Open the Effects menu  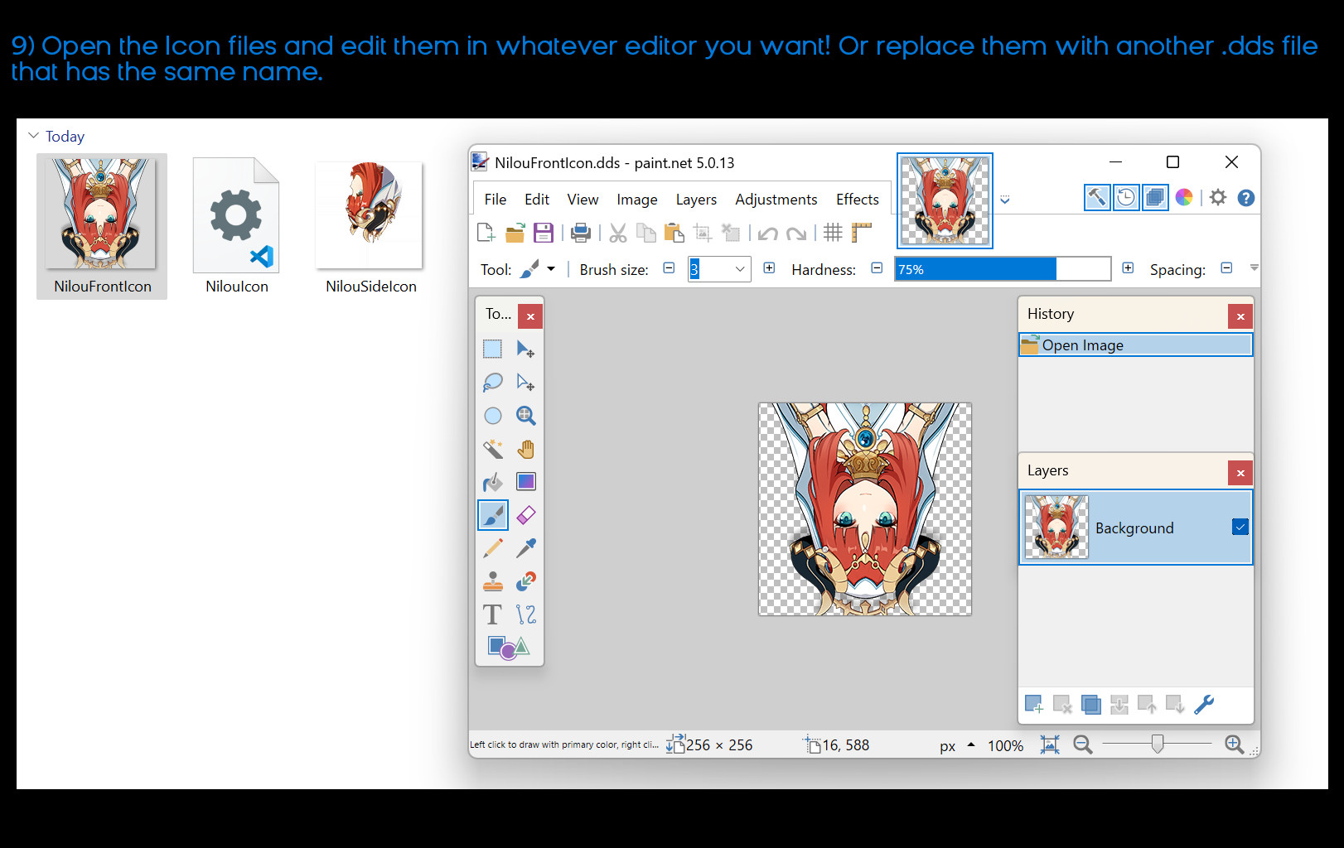(x=857, y=199)
